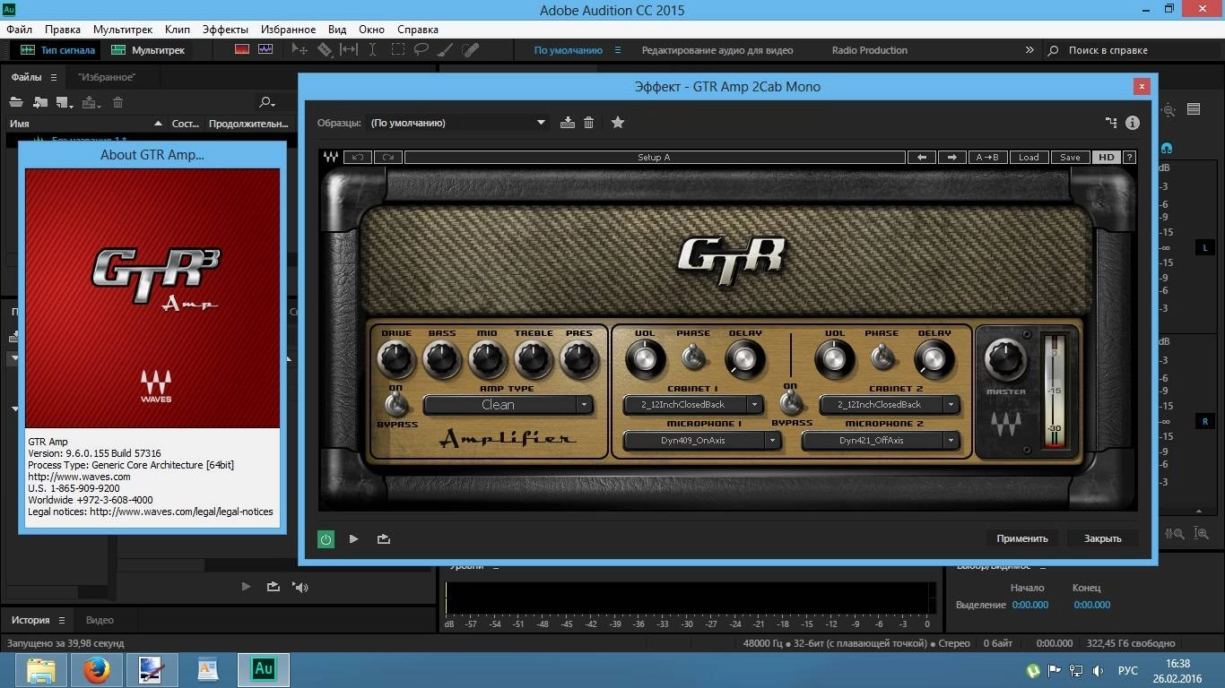Image resolution: width=1225 pixels, height=688 pixels.
Task: Click the Waves logo in plugin toolbar
Action: coord(331,157)
